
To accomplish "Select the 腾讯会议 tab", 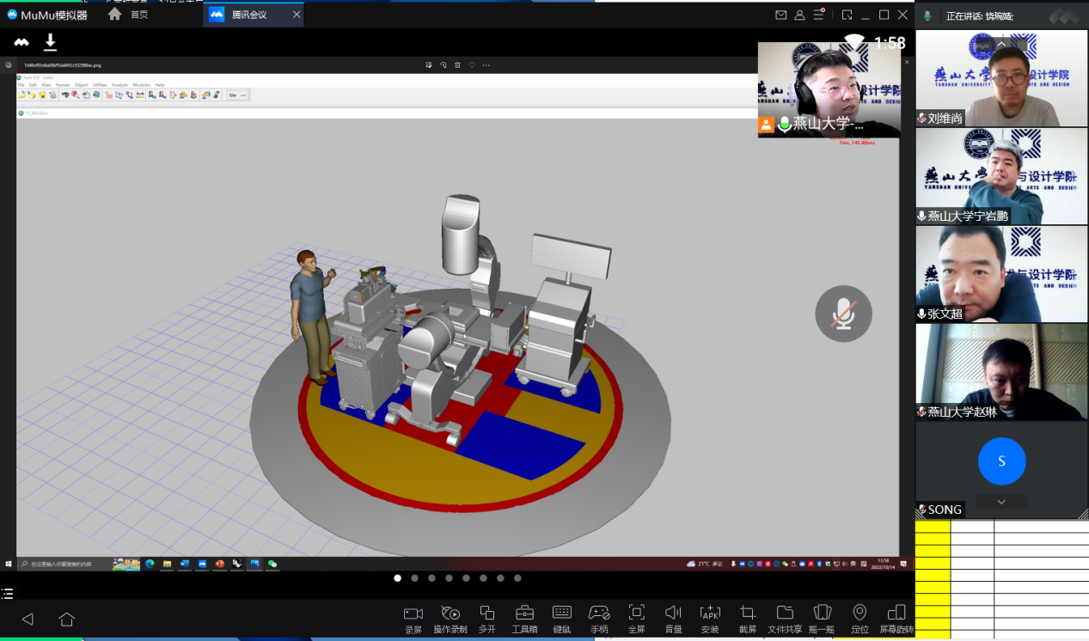I will [249, 15].
